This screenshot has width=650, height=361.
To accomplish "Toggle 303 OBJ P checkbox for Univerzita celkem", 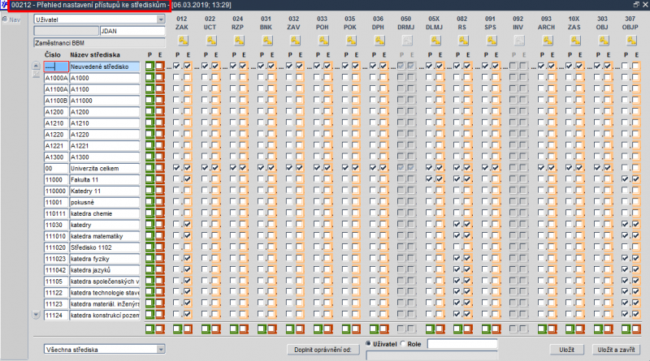I will pyautogui.click(x=597, y=168).
